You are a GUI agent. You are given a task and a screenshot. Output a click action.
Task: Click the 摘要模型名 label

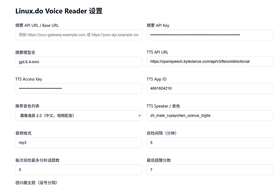pyautogui.click(x=25, y=52)
